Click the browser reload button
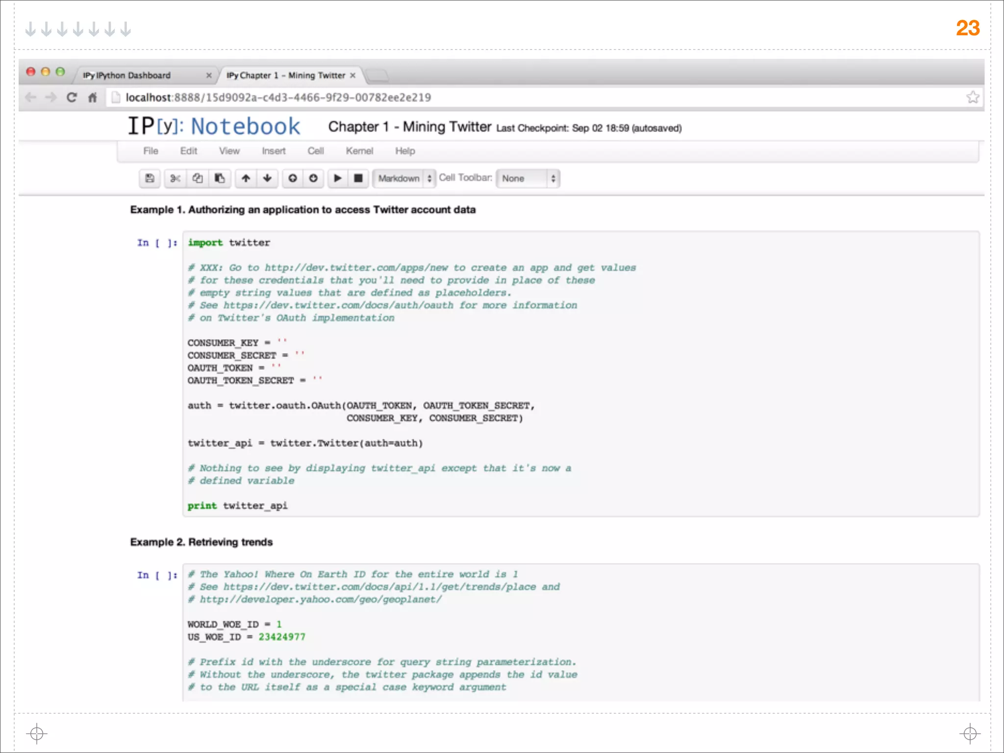Screen dimensions: 1004x753 (72, 98)
